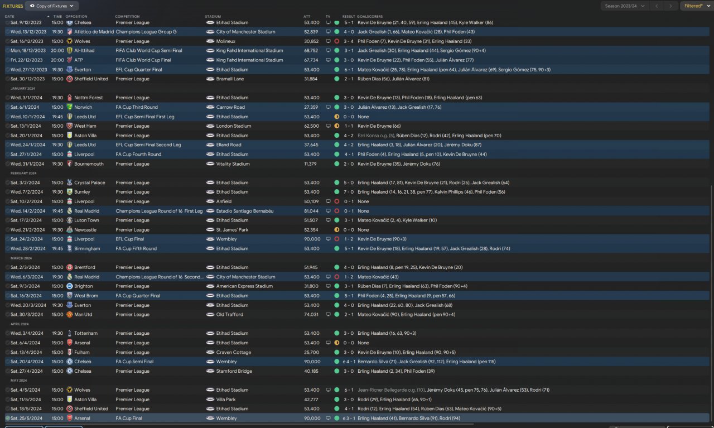
Task: Click the Brentford club badge
Action: pos(69,267)
